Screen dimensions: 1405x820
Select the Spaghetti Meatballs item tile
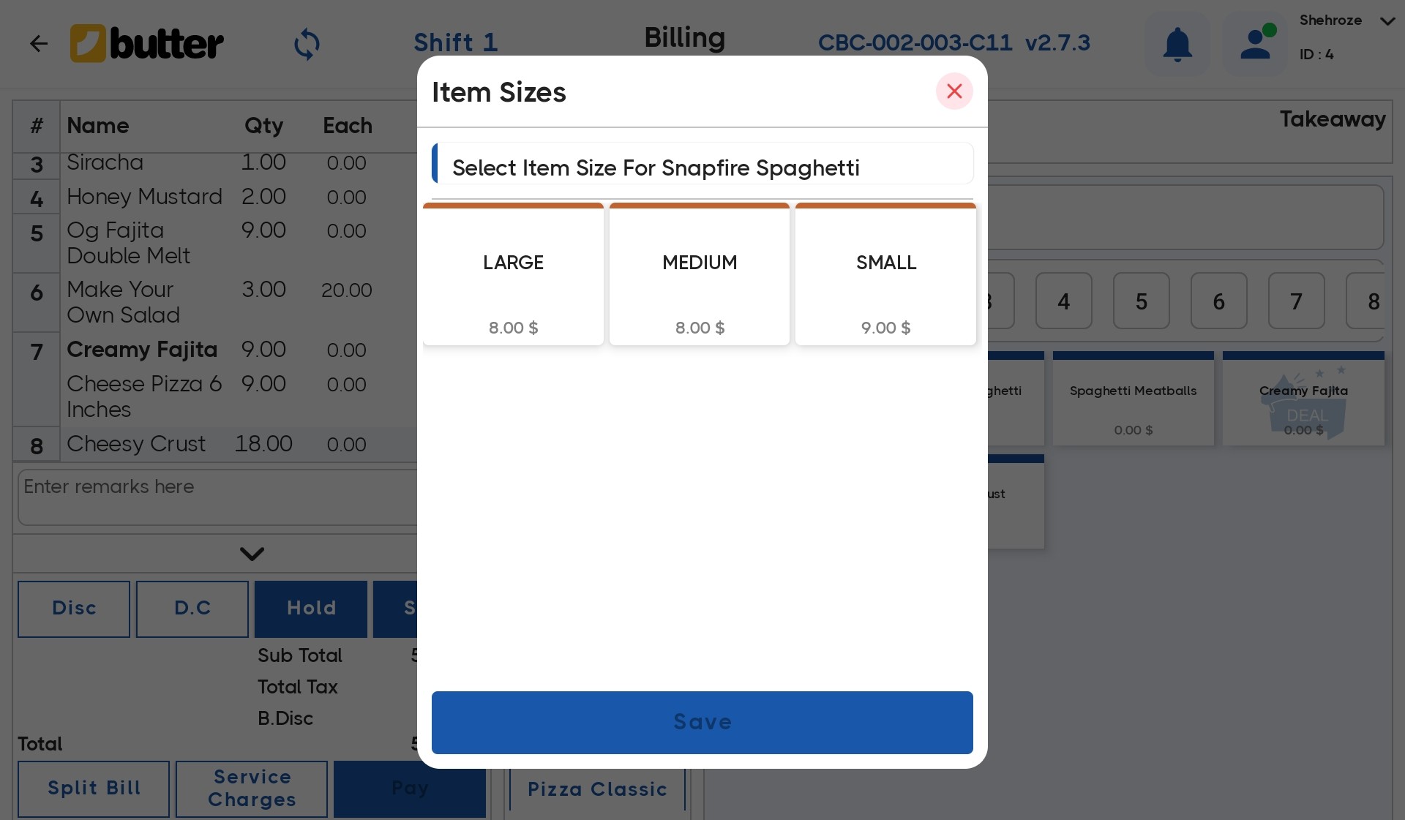[1133, 399]
